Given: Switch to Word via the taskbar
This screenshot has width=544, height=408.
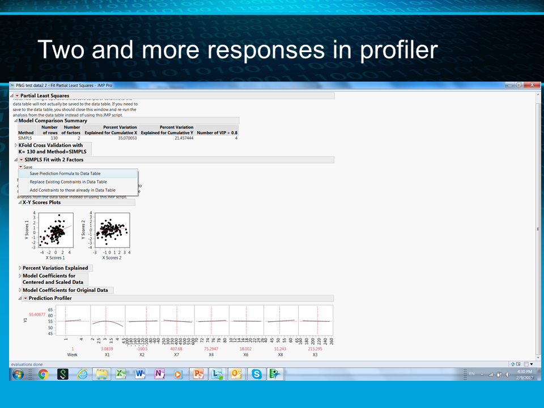Looking at the screenshot, I should (140, 374).
